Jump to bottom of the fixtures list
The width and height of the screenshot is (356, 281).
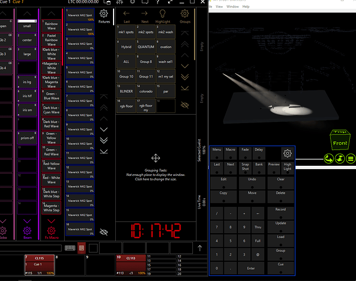[x=103, y=152]
